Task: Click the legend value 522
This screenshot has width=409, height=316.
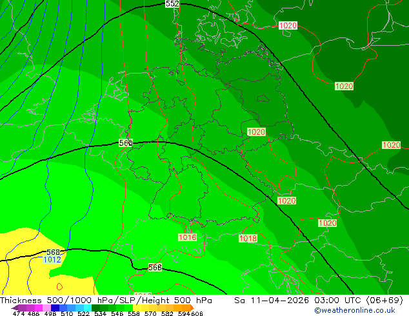Action: pos(83,313)
